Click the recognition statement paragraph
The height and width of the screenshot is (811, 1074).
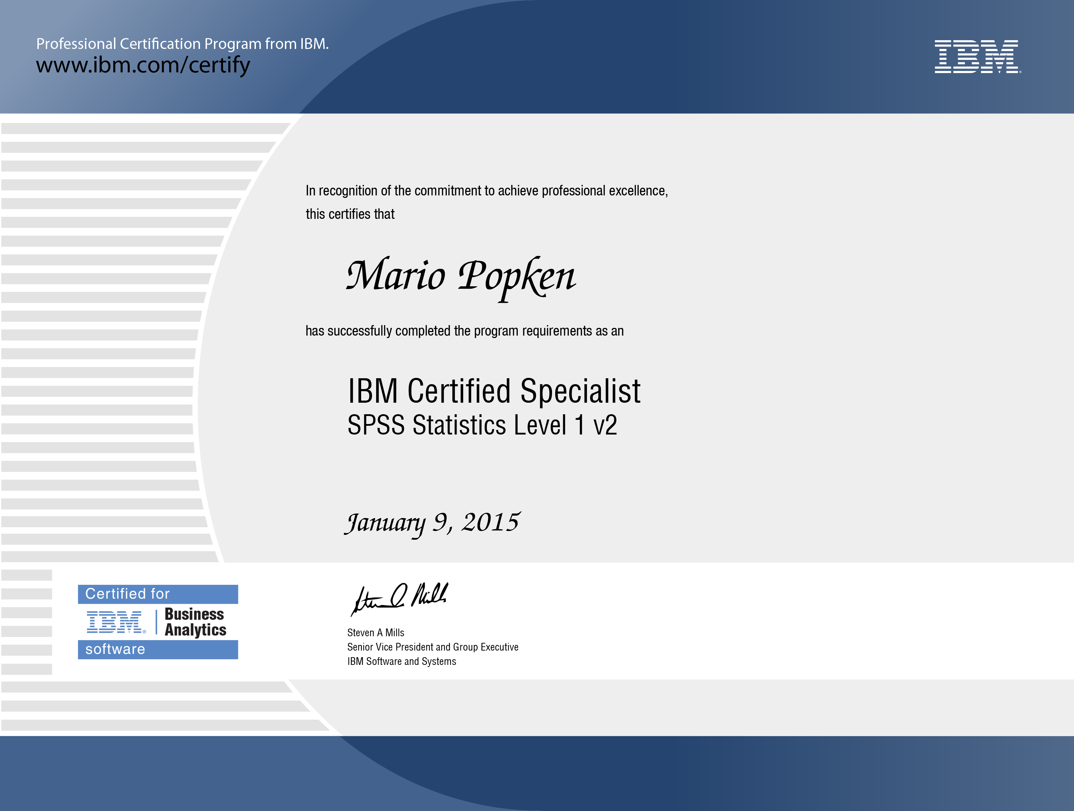click(x=487, y=191)
